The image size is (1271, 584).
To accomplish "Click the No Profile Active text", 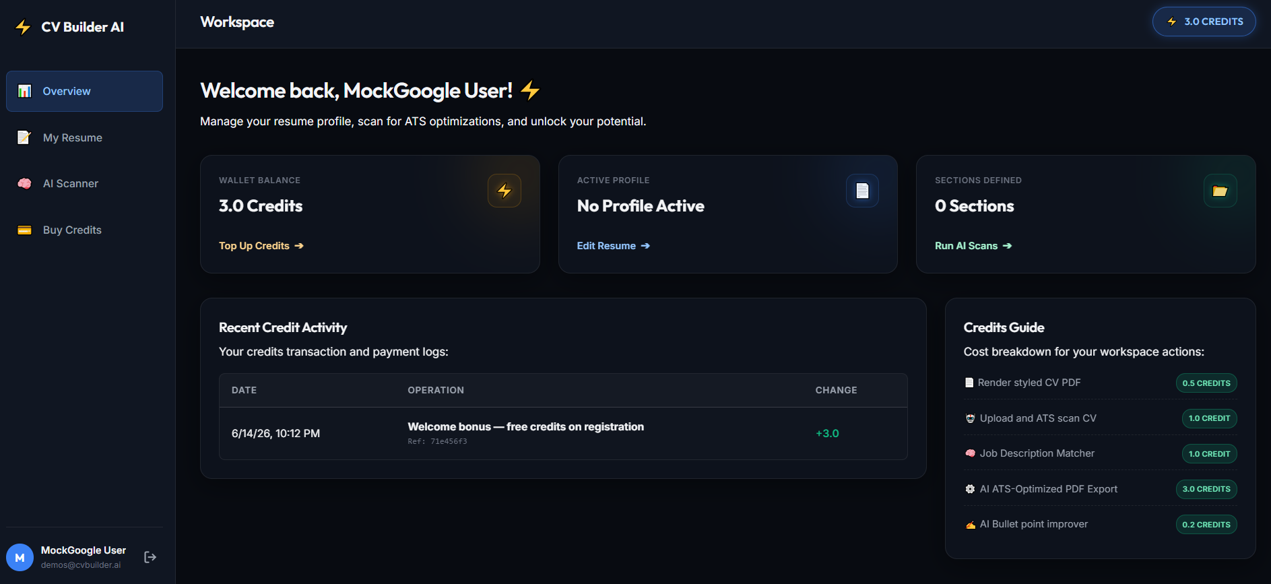I will (x=641, y=206).
